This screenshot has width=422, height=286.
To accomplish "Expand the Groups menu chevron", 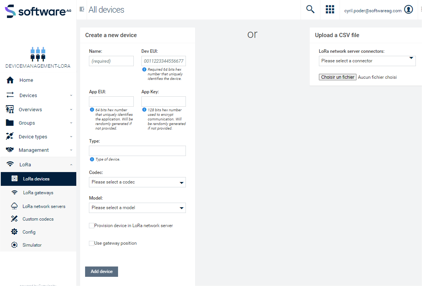I will pyautogui.click(x=71, y=123).
